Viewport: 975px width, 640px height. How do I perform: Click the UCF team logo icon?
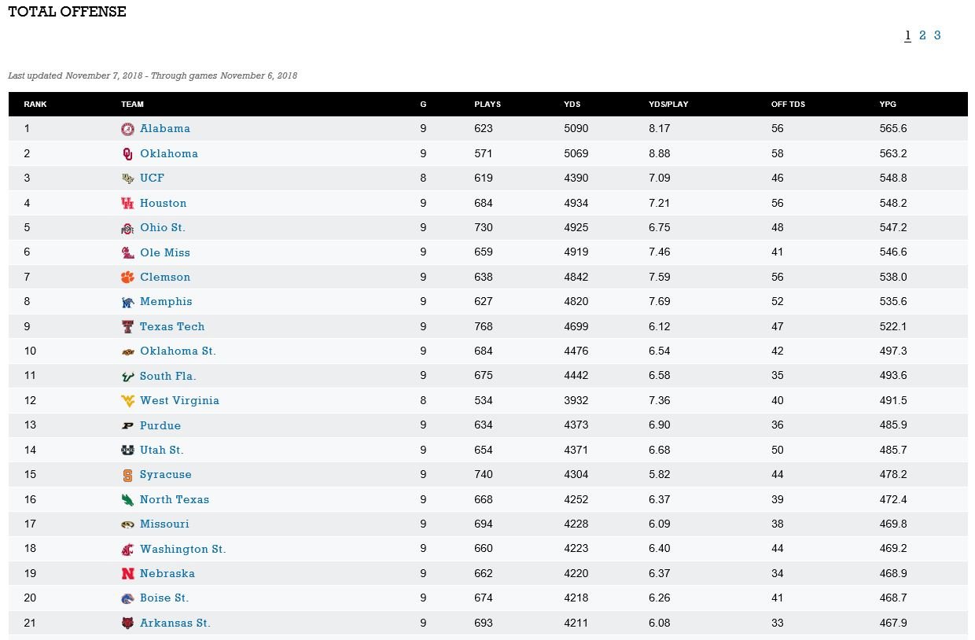point(127,178)
